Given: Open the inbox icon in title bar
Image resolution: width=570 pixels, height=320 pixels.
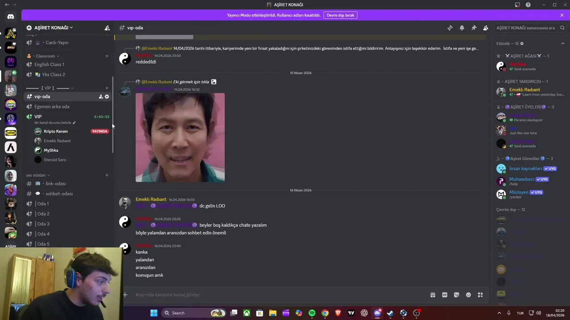Looking at the screenshot, I should pyautogui.click(x=517, y=5).
